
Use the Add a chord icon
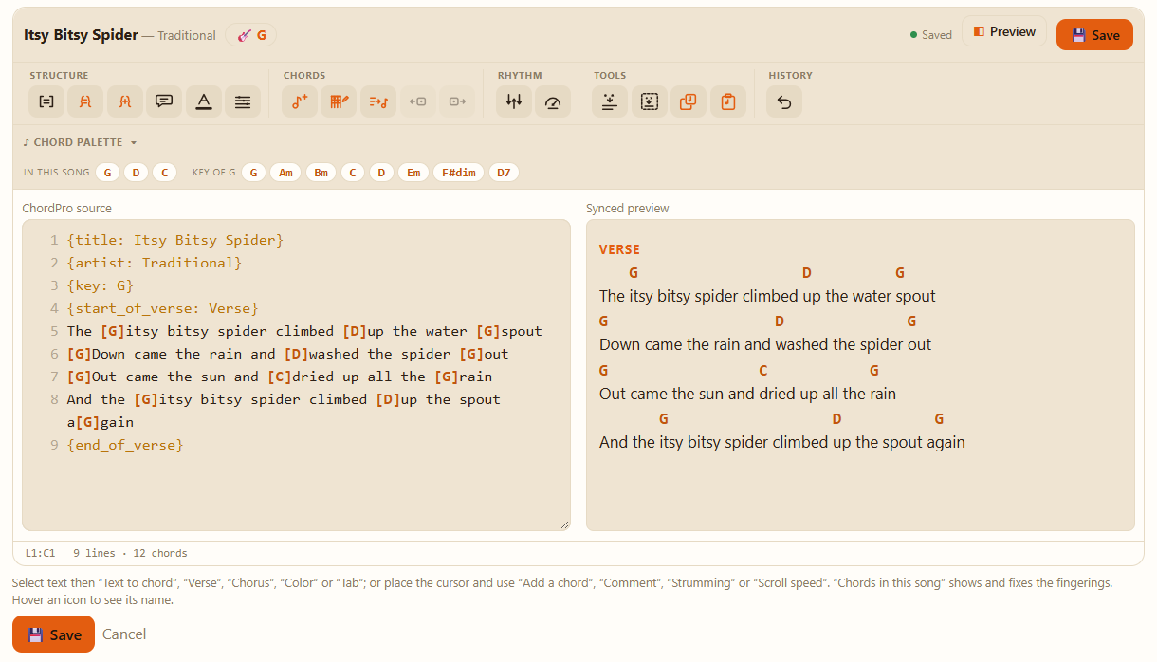click(300, 101)
